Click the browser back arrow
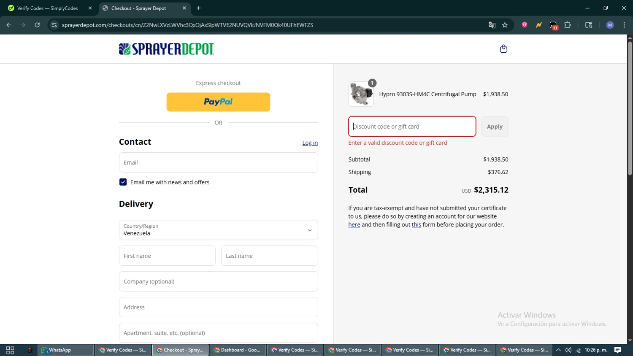This screenshot has width=633, height=356. (9, 25)
